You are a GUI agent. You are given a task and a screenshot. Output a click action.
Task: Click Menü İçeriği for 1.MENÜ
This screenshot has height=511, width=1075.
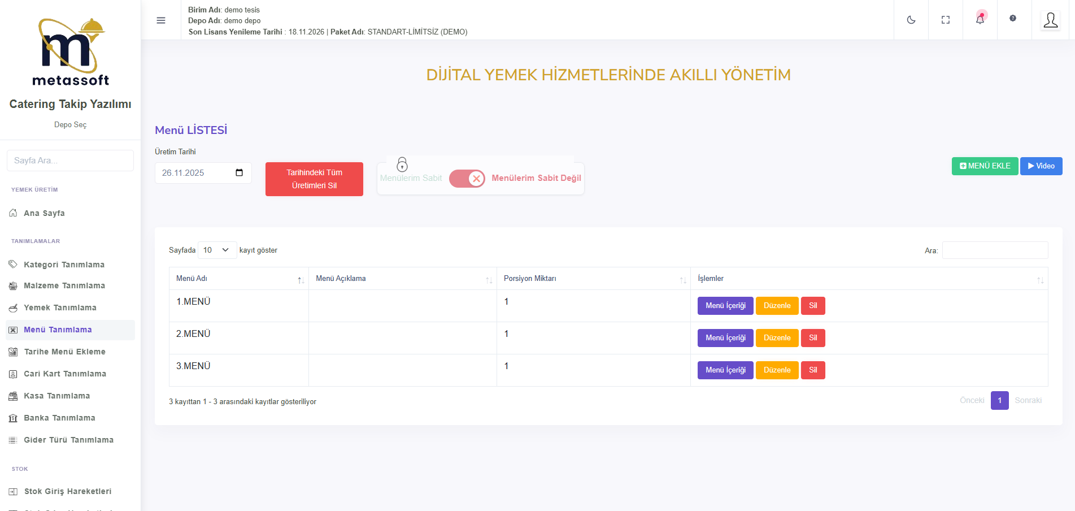tap(725, 306)
